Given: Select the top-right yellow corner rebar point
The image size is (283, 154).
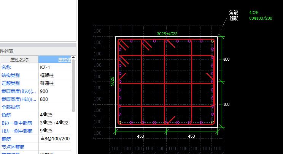Looking at the screenshot, I should [x=213, y=41].
